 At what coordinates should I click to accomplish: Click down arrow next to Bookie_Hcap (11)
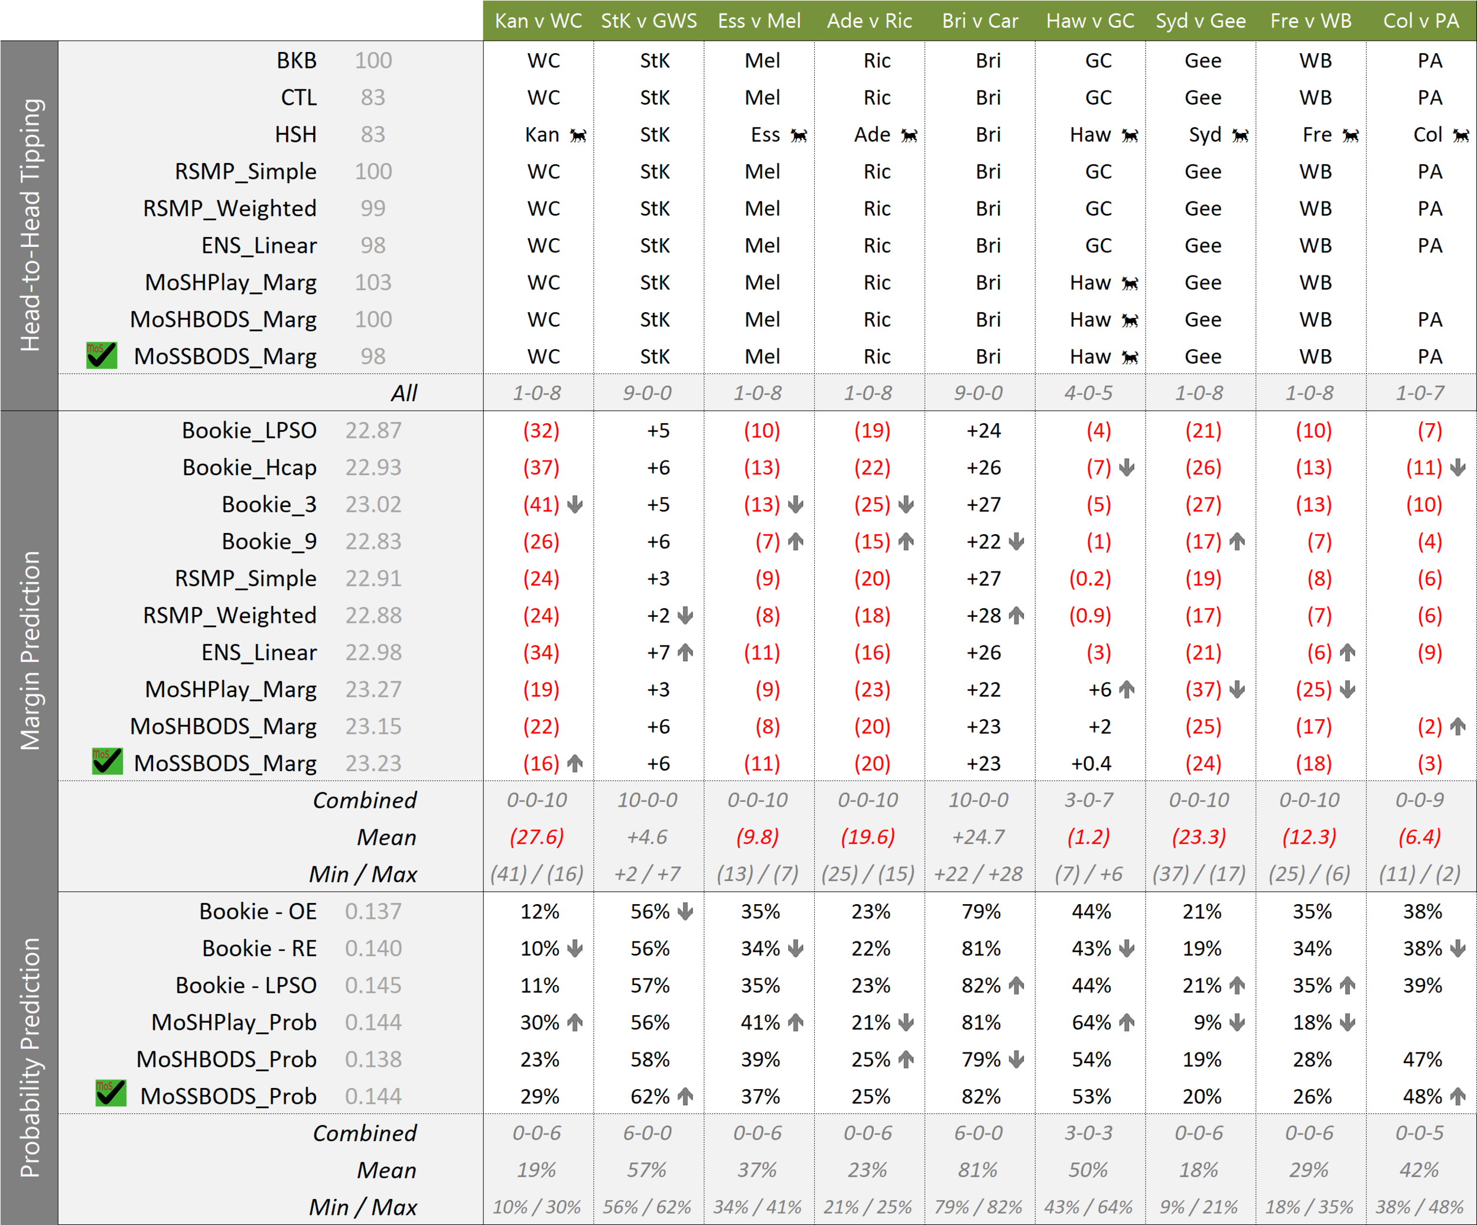click(1458, 467)
